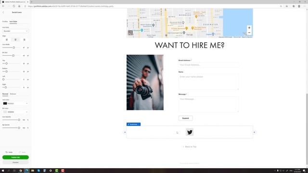The image size is (308, 173).
Task: Click the Preview button
Action: 15,162
